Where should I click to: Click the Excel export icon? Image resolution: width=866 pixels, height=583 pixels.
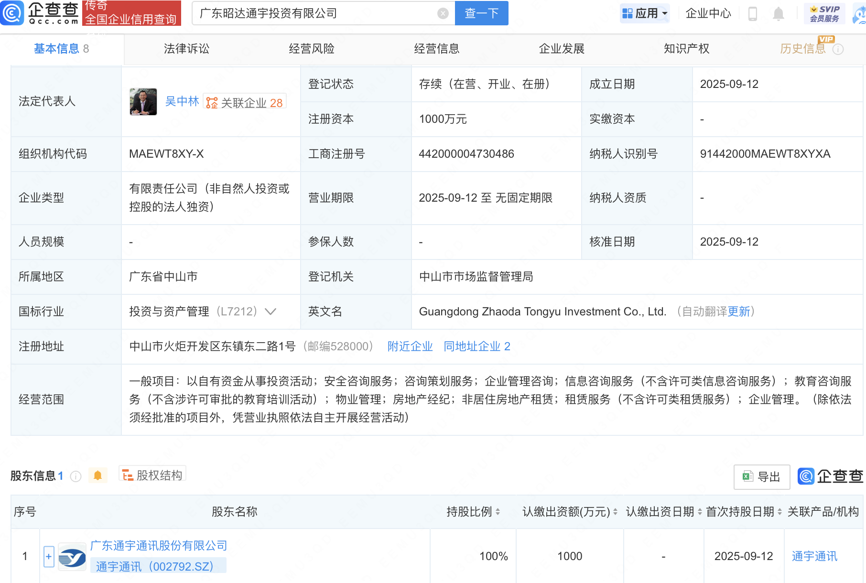tap(747, 476)
